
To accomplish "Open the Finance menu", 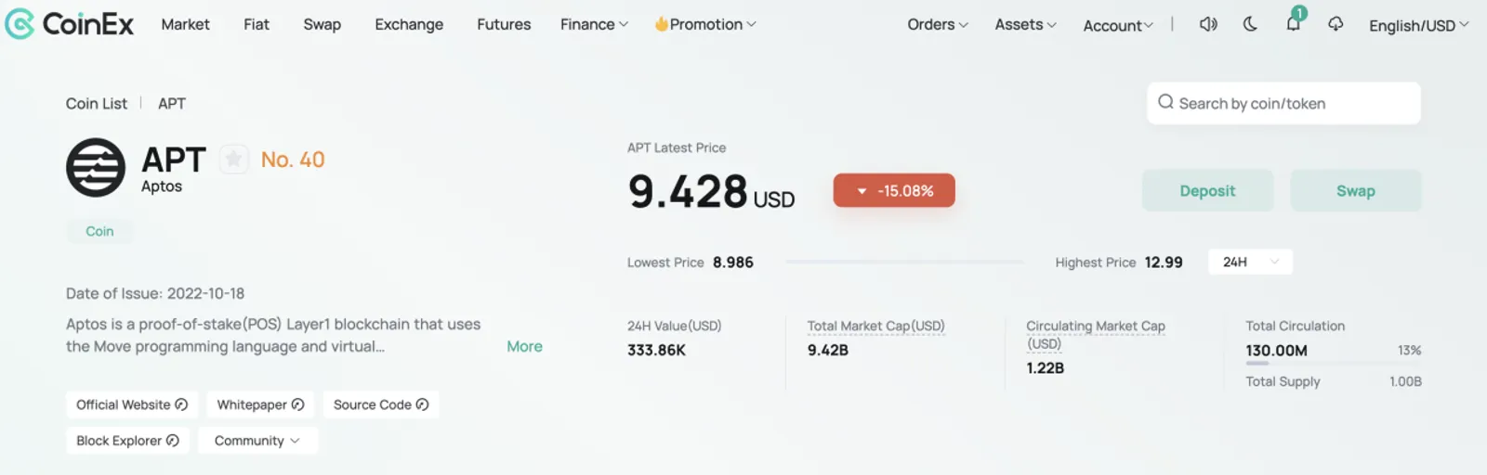I will 594,24.
